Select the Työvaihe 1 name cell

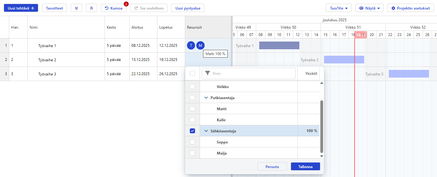coord(66,46)
